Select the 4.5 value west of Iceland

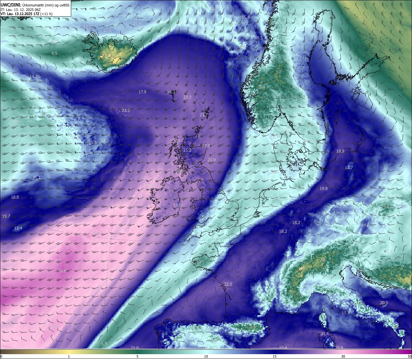(x=54, y=53)
